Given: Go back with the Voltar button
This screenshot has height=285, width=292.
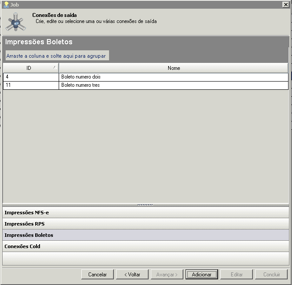Looking at the screenshot, I should [x=132, y=275].
